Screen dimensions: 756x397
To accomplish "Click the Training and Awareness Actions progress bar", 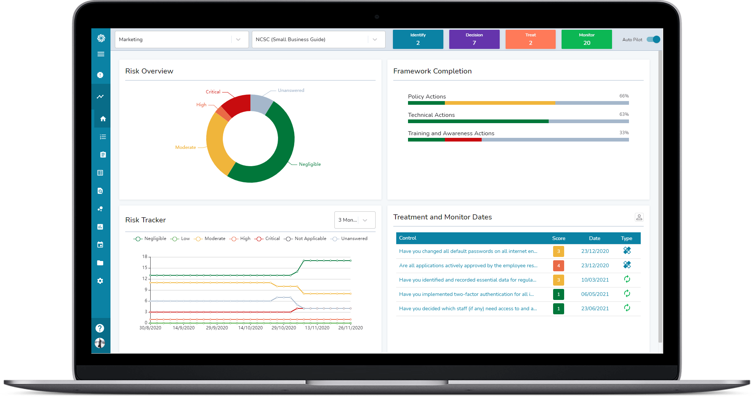I will click(x=518, y=140).
